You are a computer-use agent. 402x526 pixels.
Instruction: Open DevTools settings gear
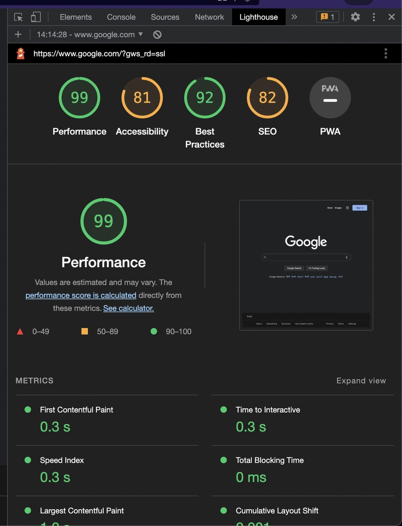tap(355, 17)
